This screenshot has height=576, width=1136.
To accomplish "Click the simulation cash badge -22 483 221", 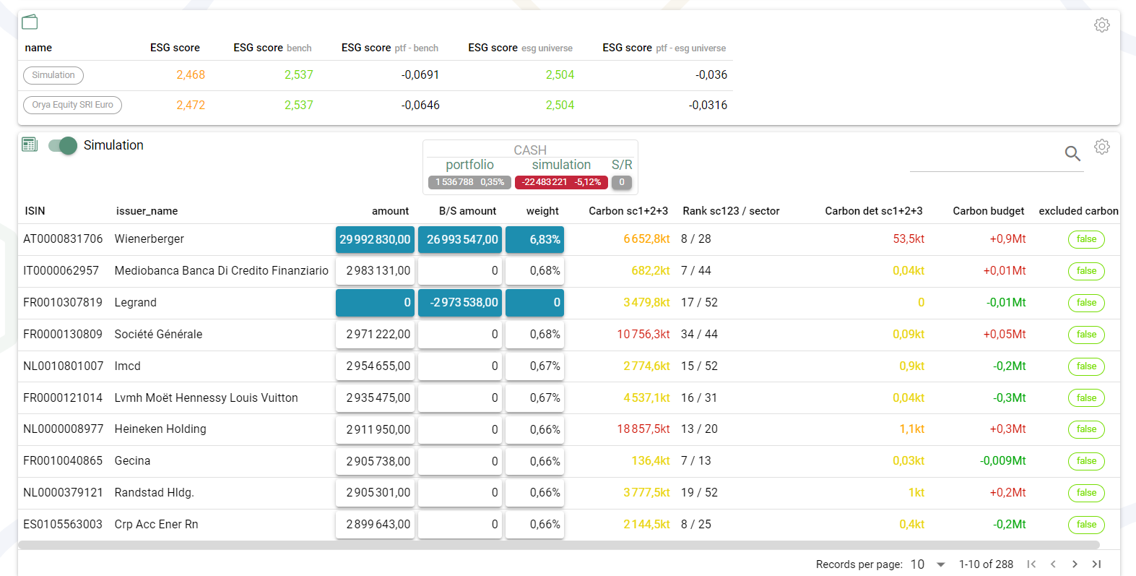I will pos(561,182).
